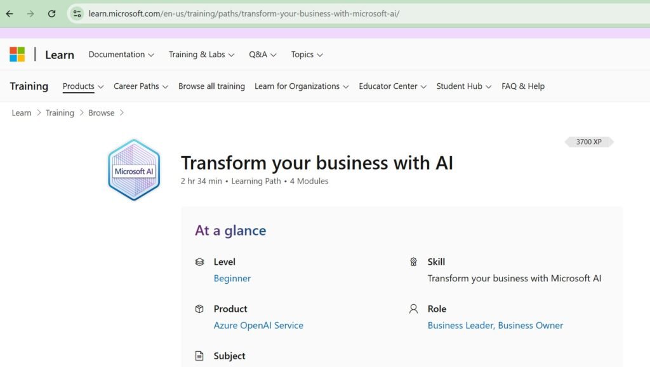This screenshot has height=367, width=650.
Task: Expand the Topics menu
Action: tap(307, 55)
